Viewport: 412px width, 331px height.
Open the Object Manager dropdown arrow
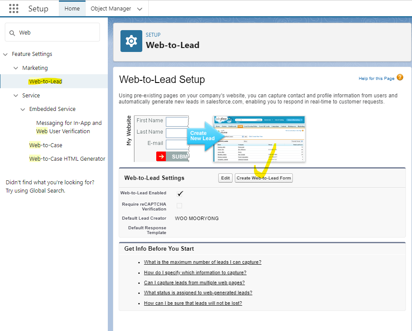pos(140,9)
